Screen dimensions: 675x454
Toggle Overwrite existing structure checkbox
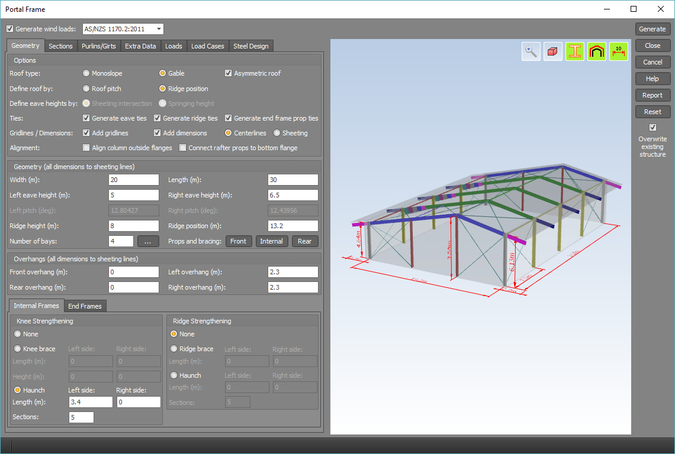652,127
